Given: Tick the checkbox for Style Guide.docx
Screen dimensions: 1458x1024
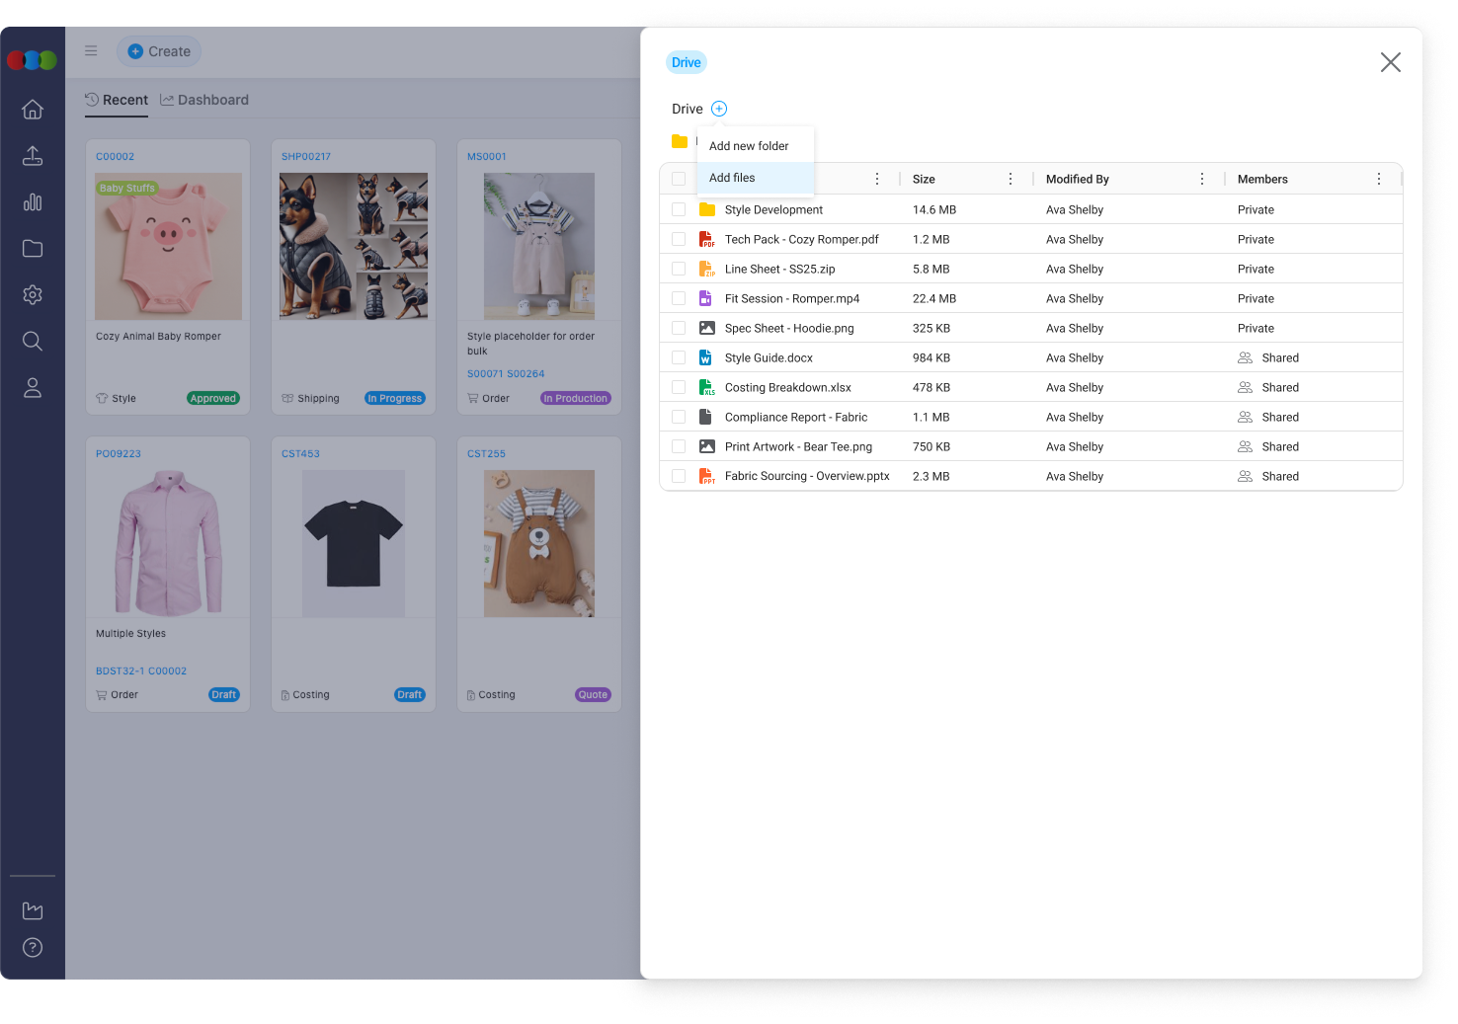Looking at the screenshot, I should point(679,357).
